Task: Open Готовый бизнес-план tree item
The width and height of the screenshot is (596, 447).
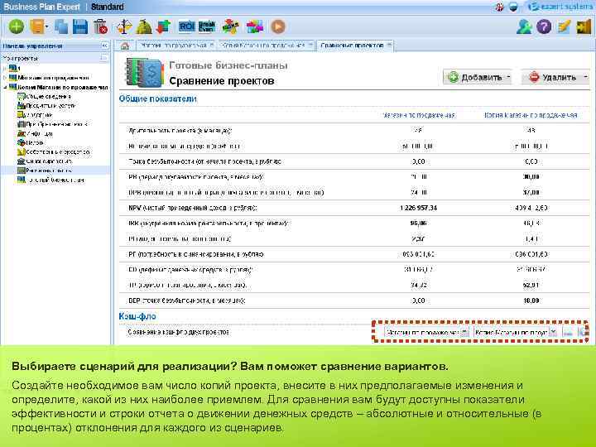Action: coord(51,180)
